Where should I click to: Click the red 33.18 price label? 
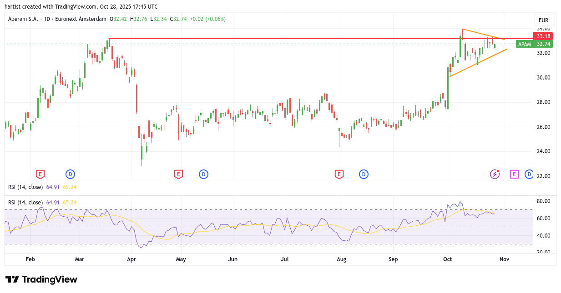point(543,36)
